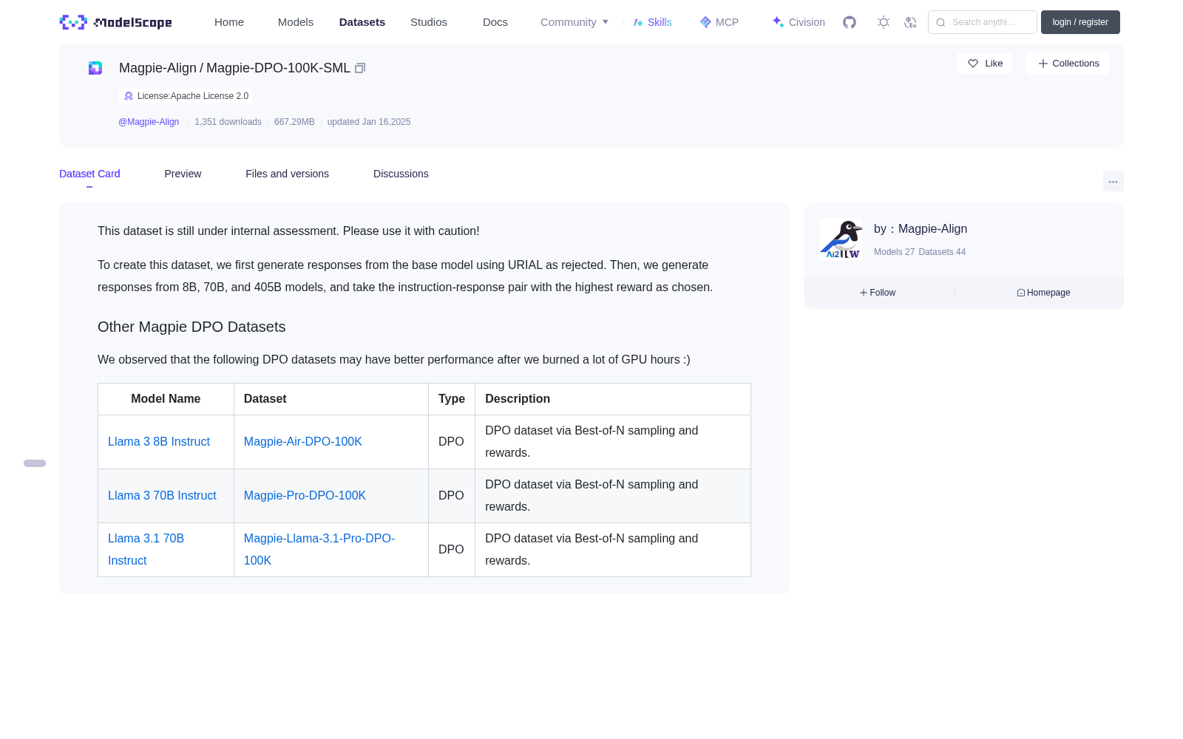
Task: Click the house icon next to Homepage
Action: (x=1021, y=293)
